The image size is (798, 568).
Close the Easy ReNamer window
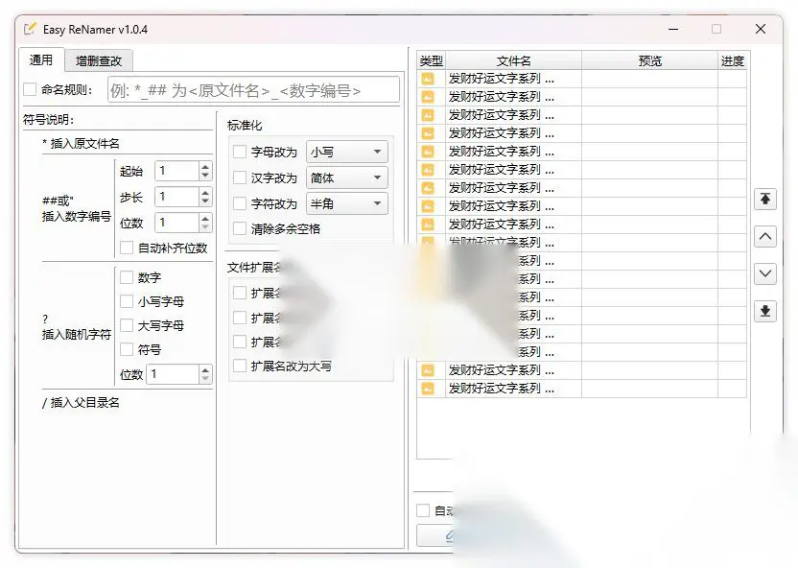pyautogui.click(x=761, y=29)
